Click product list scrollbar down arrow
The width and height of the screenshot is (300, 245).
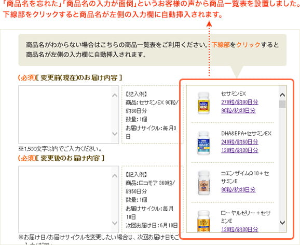pos(282,223)
